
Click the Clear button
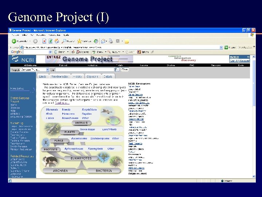tap(125, 69)
